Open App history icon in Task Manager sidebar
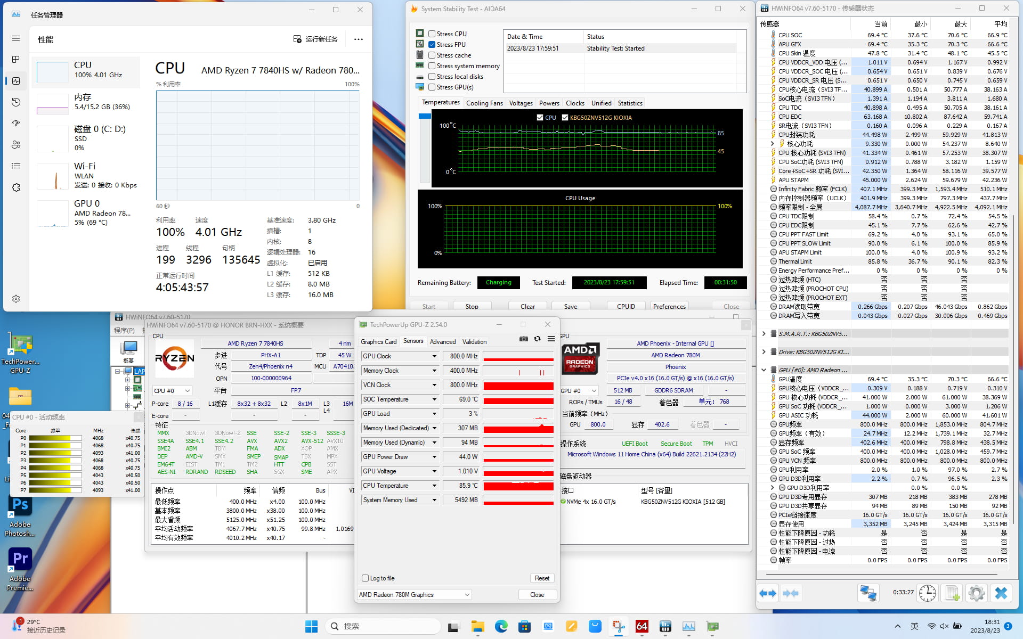This screenshot has width=1023, height=639. pyautogui.click(x=16, y=102)
